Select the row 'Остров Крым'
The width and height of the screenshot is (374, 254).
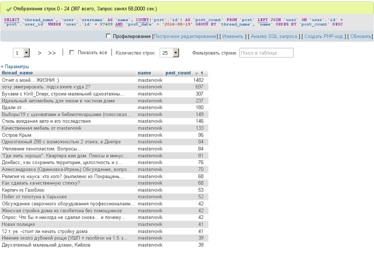coord(16,135)
